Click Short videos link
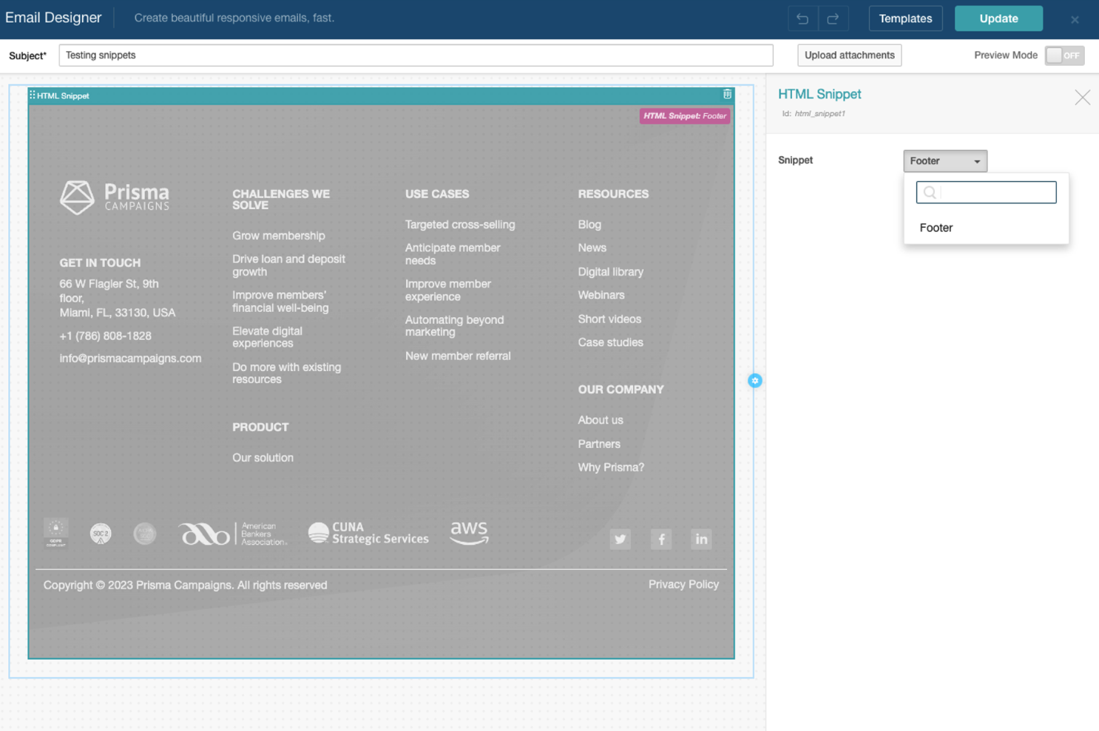The height and width of the screenshot is (731, 1099). 609,319
